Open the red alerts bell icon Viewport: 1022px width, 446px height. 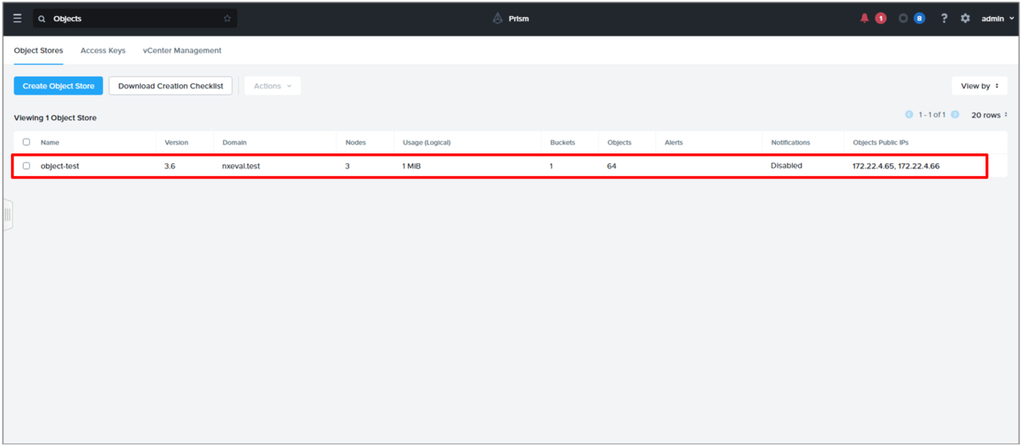[866, 18]
